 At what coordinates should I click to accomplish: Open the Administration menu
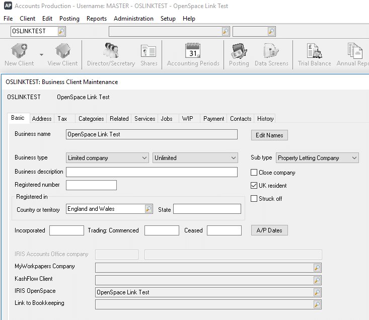(x=133, y=18)
